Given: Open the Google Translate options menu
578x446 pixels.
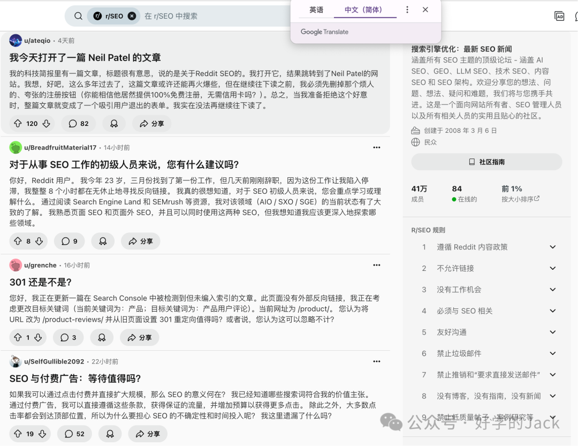Looking at the screenshot, I should click(x=407, y=10).
